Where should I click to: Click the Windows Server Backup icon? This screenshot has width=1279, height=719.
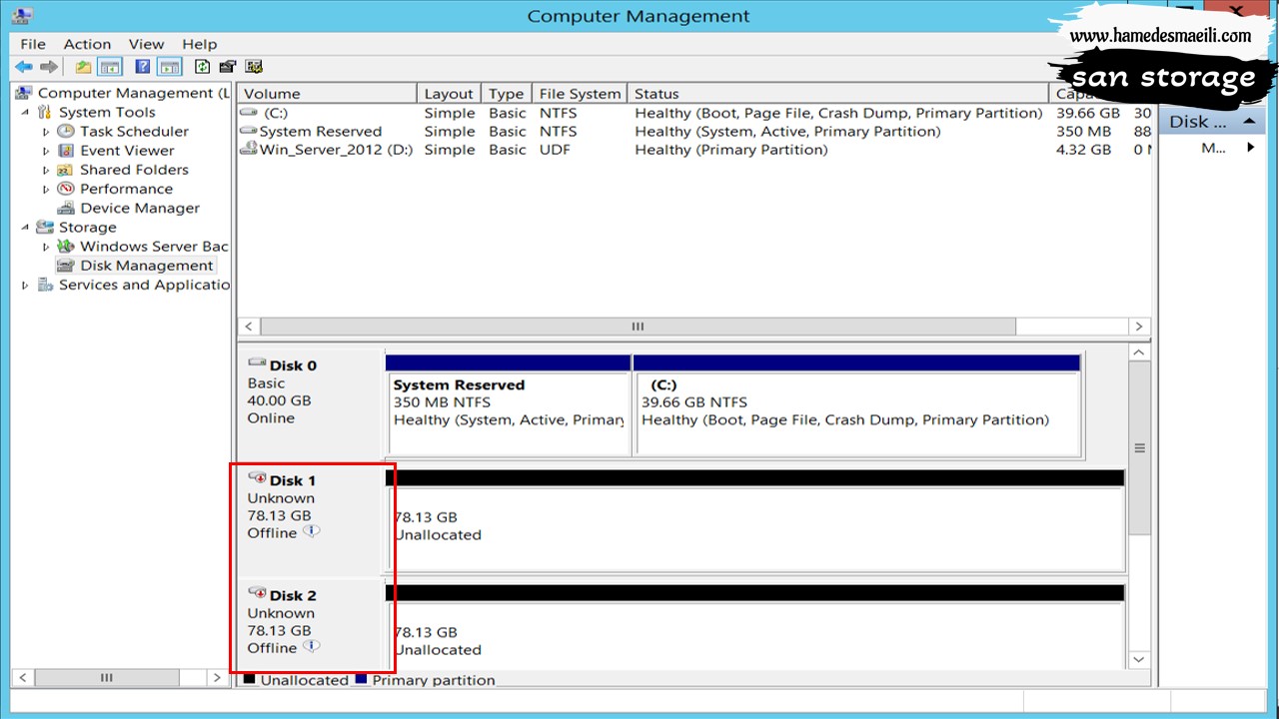(x=66, y=246)
